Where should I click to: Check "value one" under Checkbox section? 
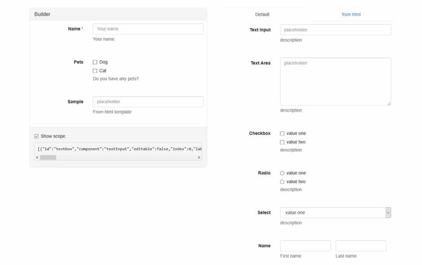[x=282, y=133]
